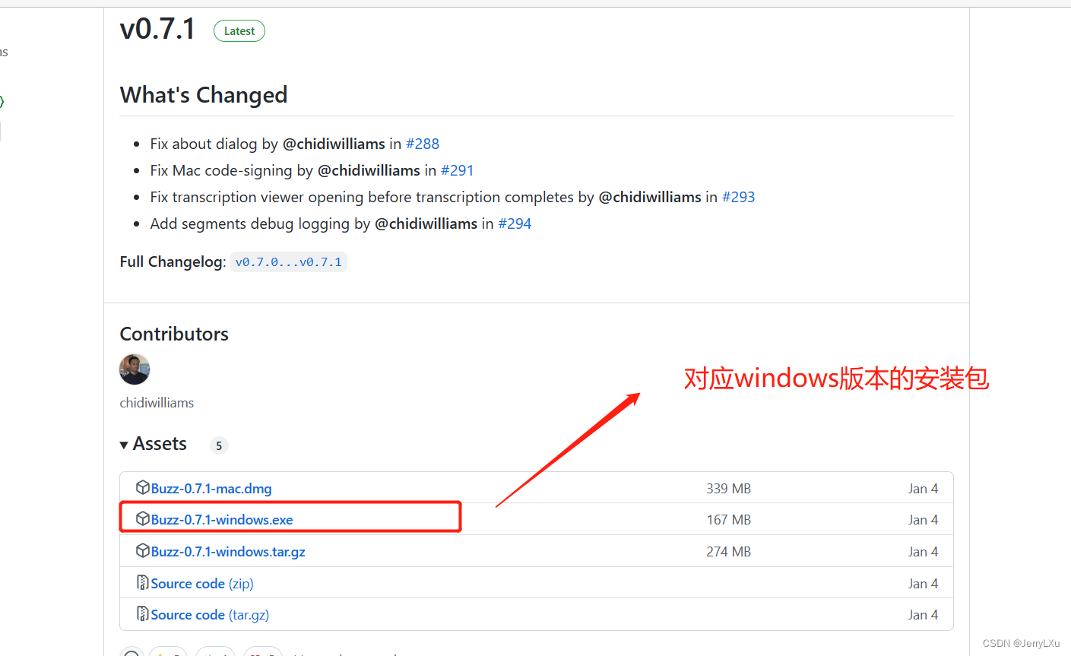Open the v0.7.0...v0.7.1 changelog comparison
Image resolution: width=1071 pixels, height=656 pixels.
[289, 262]
